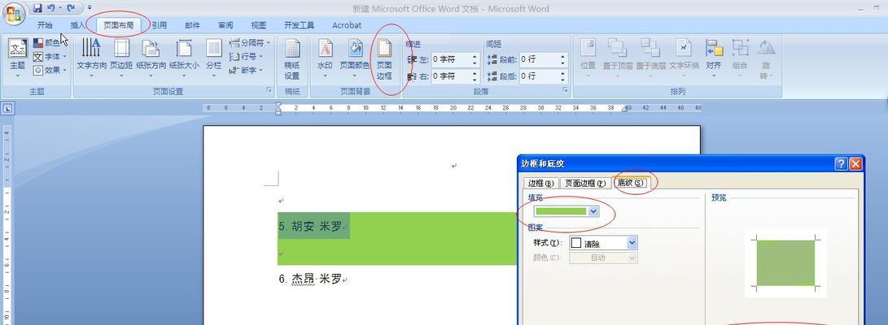Viewport: 888px width, 325px height.
Task: Open the 段落 paragraph dialog launcher
Action: tap(565, 90)
